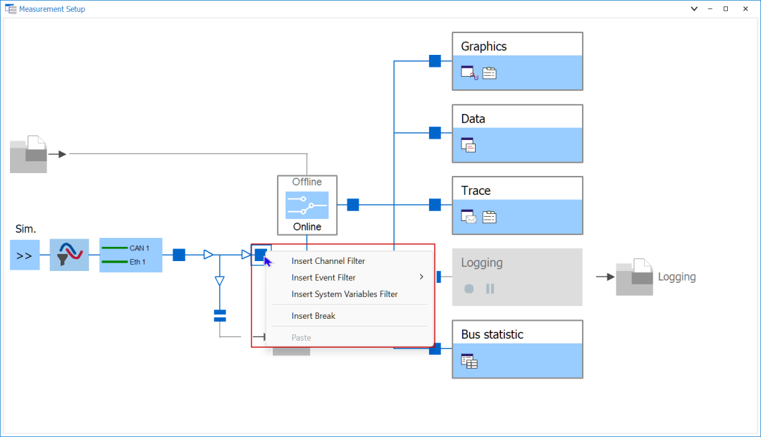Open the Bus statistic table icon
Image resolution: width=761 pixels, height=437 pixels.
pos(469,361)
